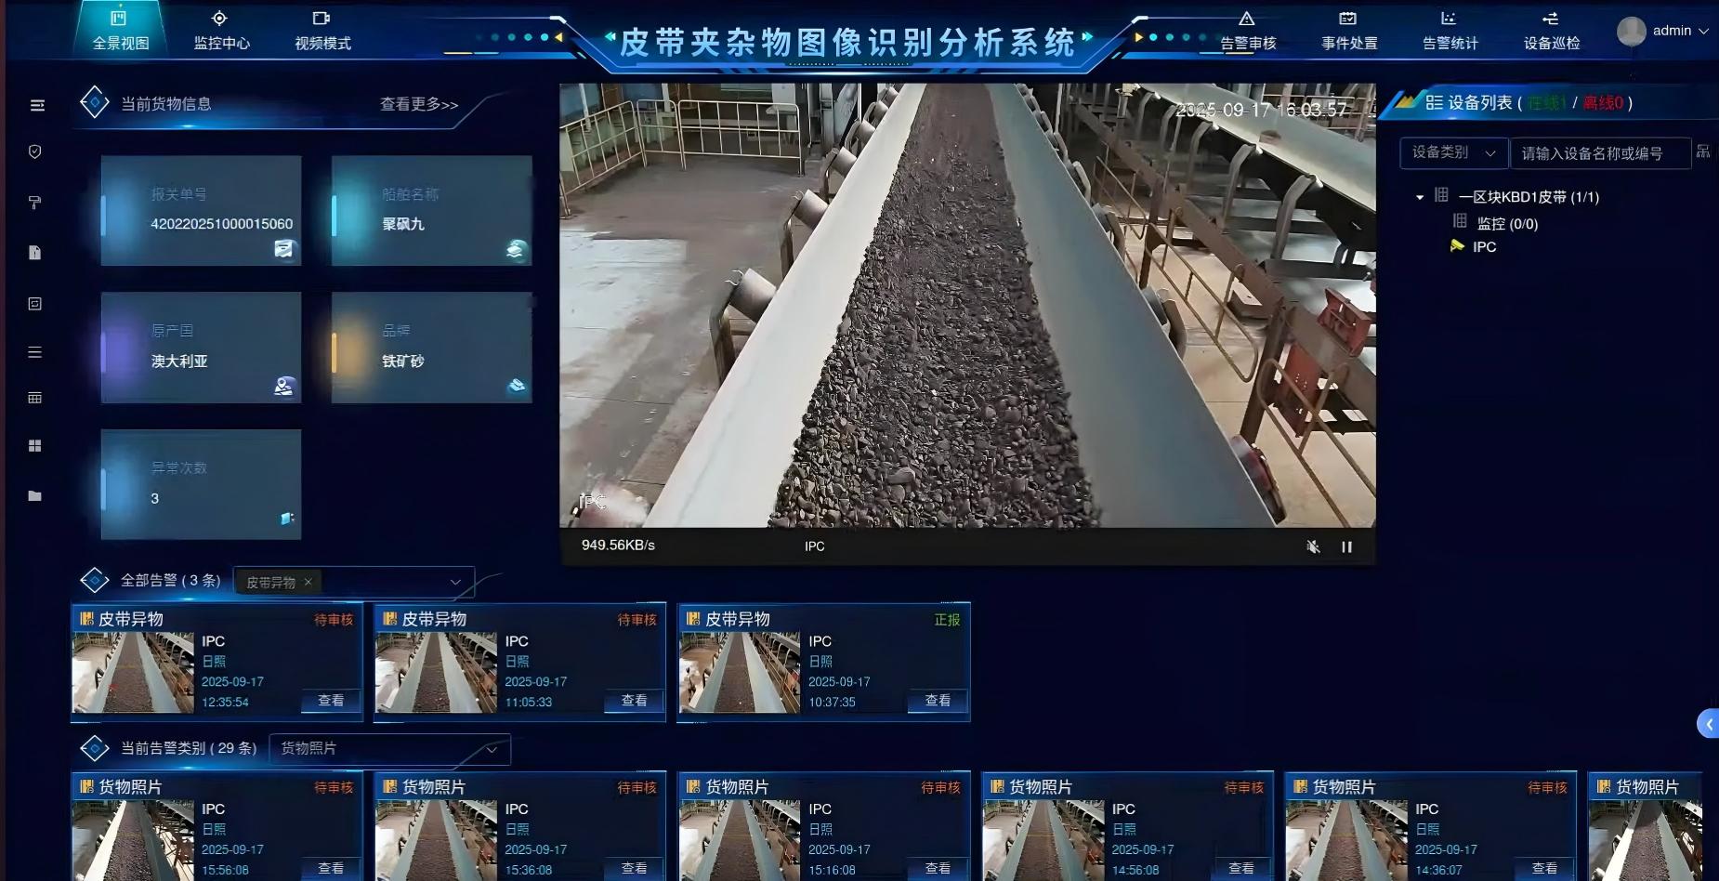Image resolution: width=1719 pixels, height=881 pixels.
Task: View the 皮带异物 alarm from 10:37:35
Action: click(x=938, y=701)
